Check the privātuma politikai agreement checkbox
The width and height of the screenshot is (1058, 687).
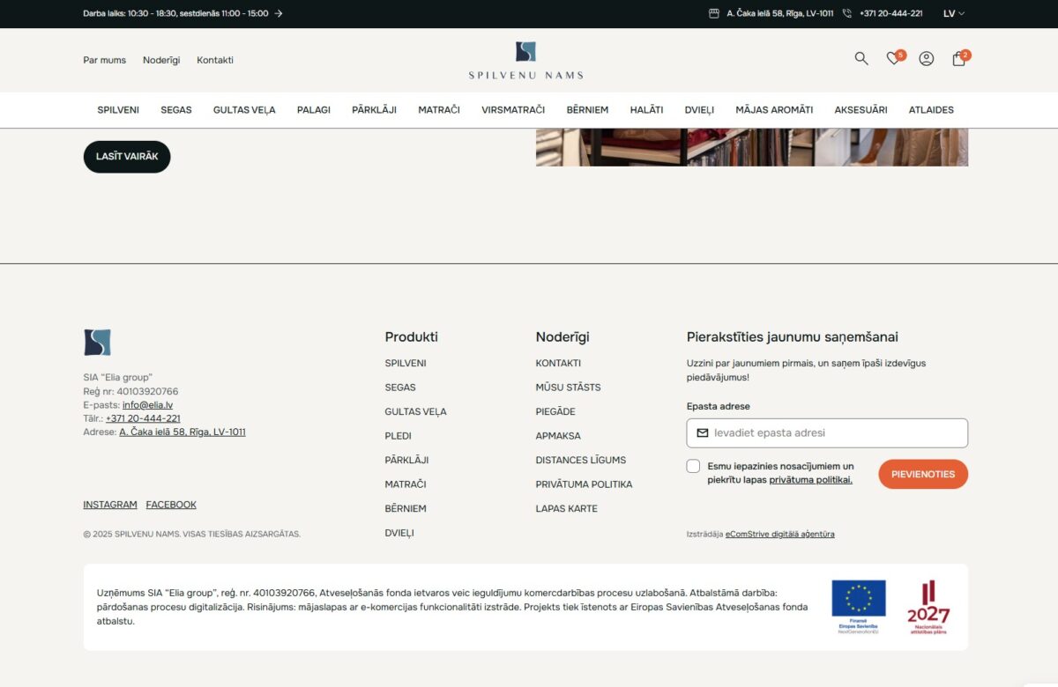693,465
